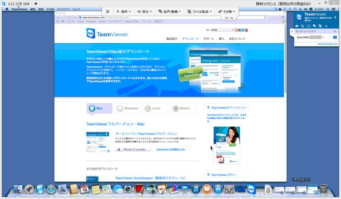Open file box icon in TeamViewer panel
Image resolution: width=341 pixels, height=199 pixels.
coord(320,26)
